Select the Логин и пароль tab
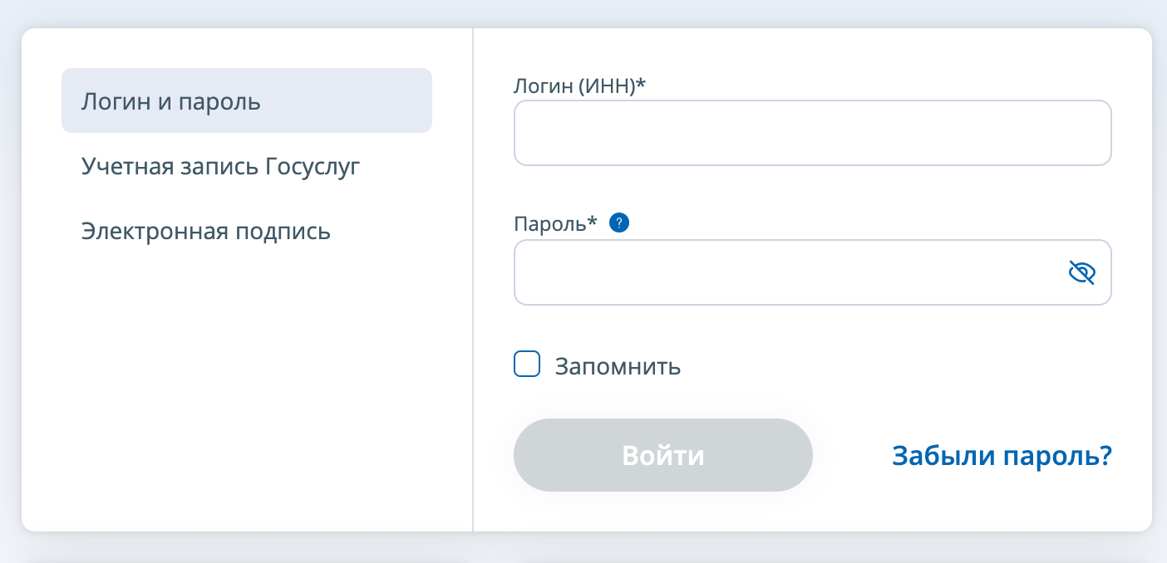Viewport: 1167px width, 563px height. point(246,101)
